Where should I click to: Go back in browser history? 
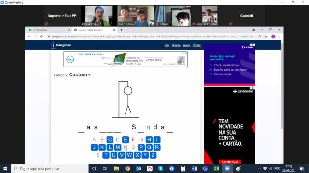pyautogui.click(x=29, y=37)
